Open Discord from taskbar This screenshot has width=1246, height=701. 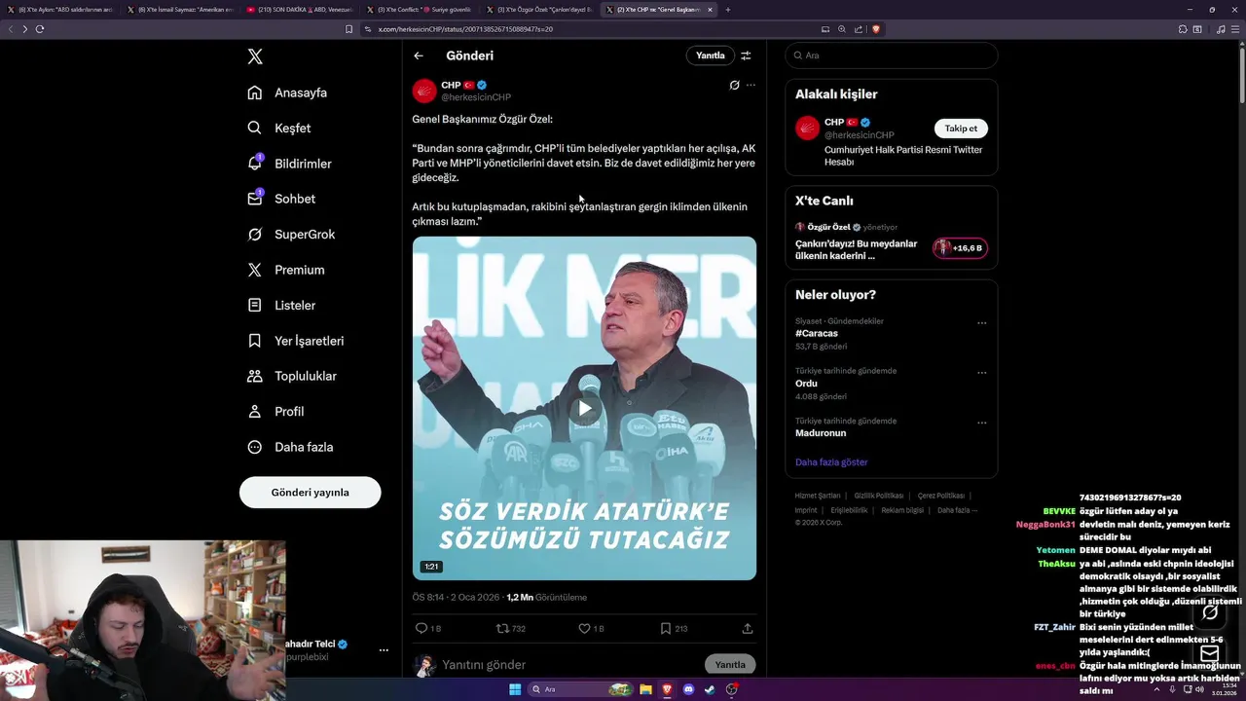[689, 689]
